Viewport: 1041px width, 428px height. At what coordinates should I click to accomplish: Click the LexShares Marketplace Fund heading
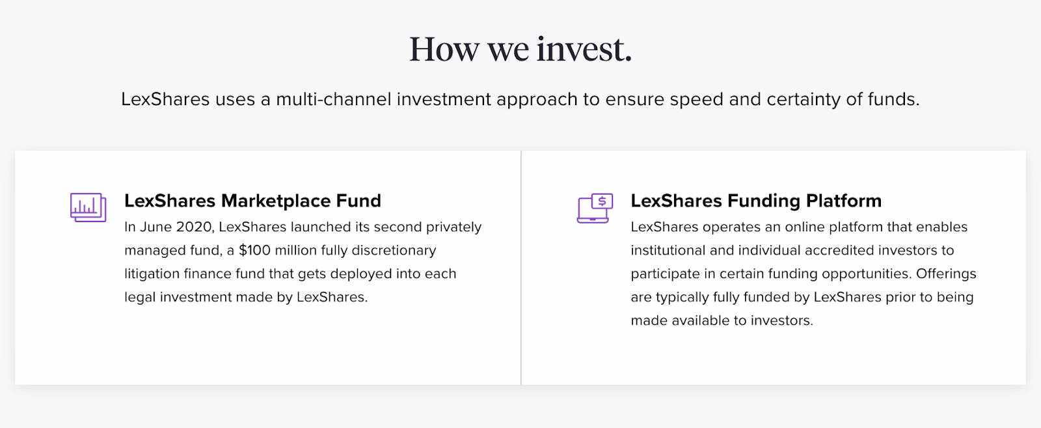[252, 201]
